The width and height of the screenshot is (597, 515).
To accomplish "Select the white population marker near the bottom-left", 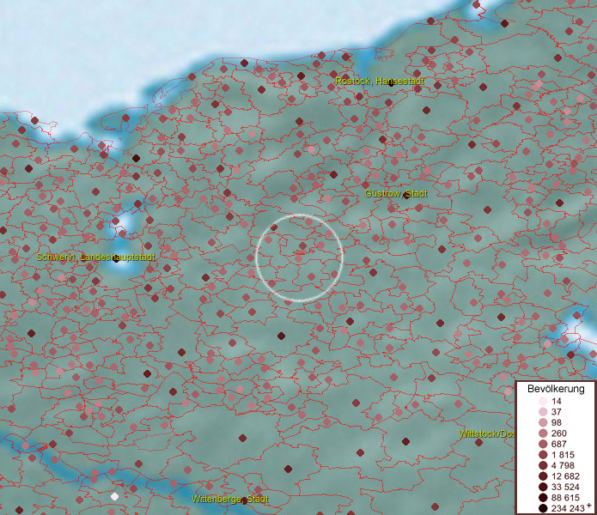I will point(114,496).
